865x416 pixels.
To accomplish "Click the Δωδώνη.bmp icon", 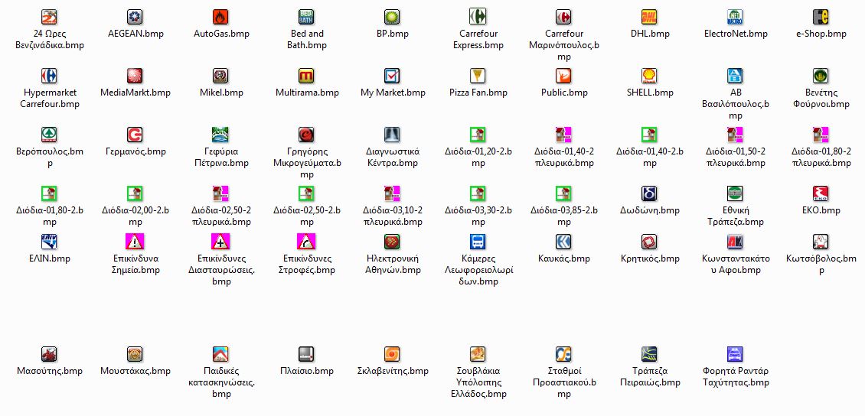I will 649,194.
